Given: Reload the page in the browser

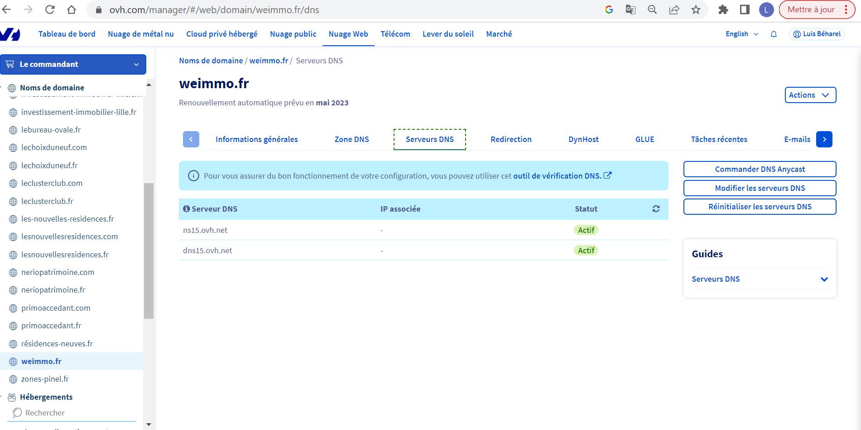Looking at the screenshot, I should 50,9.
